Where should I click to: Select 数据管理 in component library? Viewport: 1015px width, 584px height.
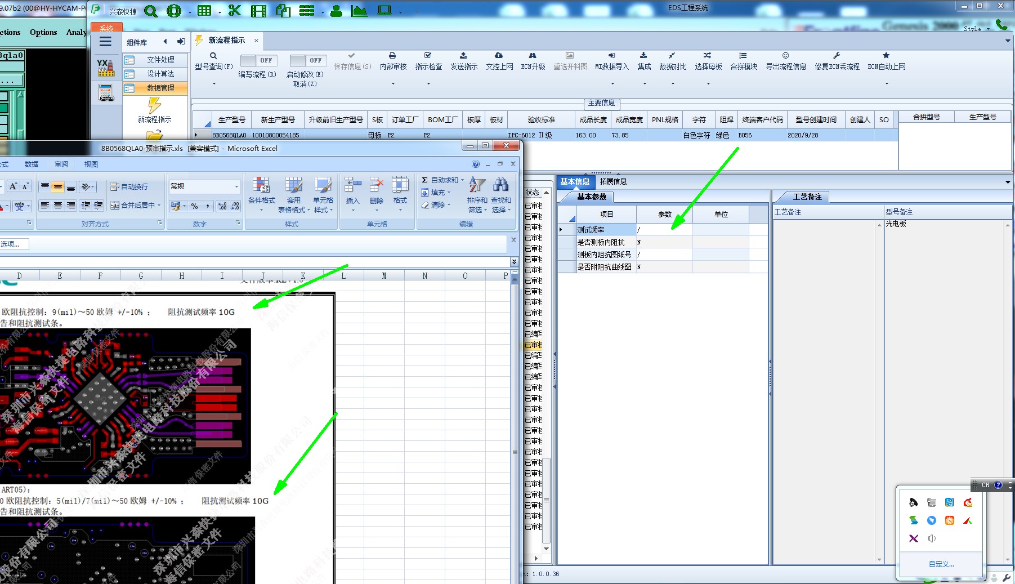(x=155, y=88)
